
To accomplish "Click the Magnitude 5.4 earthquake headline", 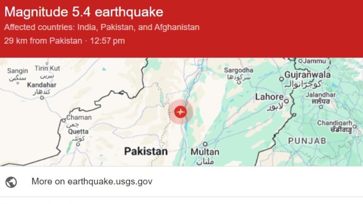I will 84,12.
